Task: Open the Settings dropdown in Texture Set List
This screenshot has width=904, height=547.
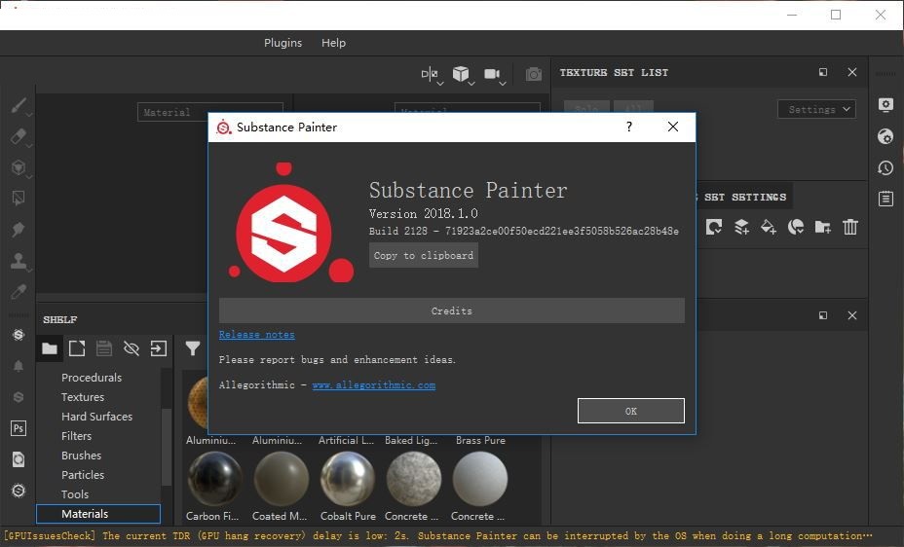Action: 816,109
